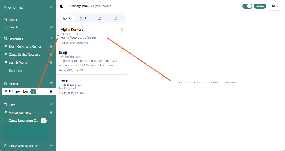Open the three-dot menu beside Primary Inbox
Image resolution: width=285 pixels, height=151 pixels.
pyautogui.click(x=117, y=6)
